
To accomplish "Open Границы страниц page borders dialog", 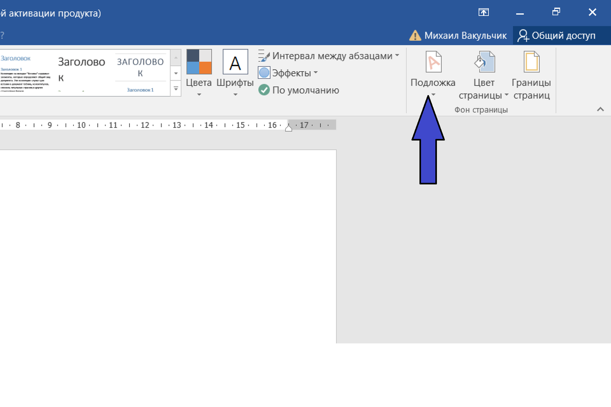I will [x=531, y=74].
